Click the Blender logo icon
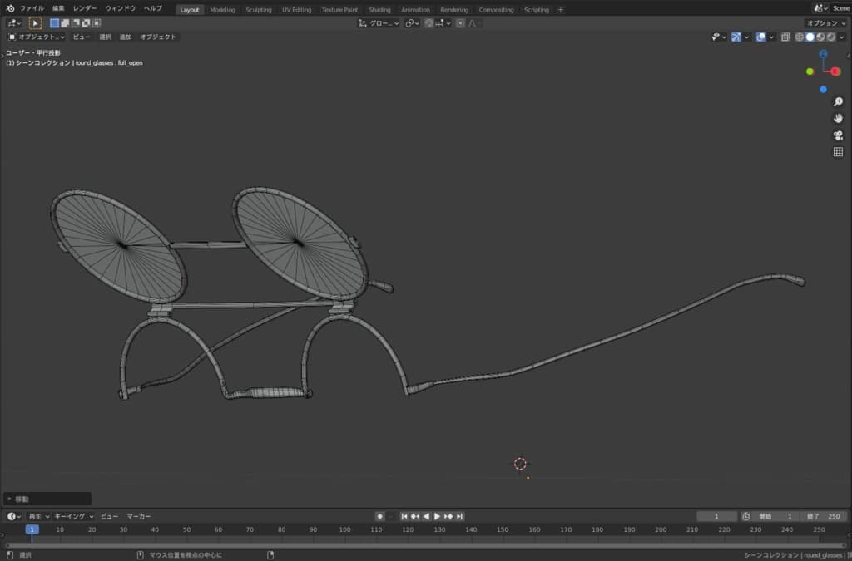852x561 pixels. [10, 8]
